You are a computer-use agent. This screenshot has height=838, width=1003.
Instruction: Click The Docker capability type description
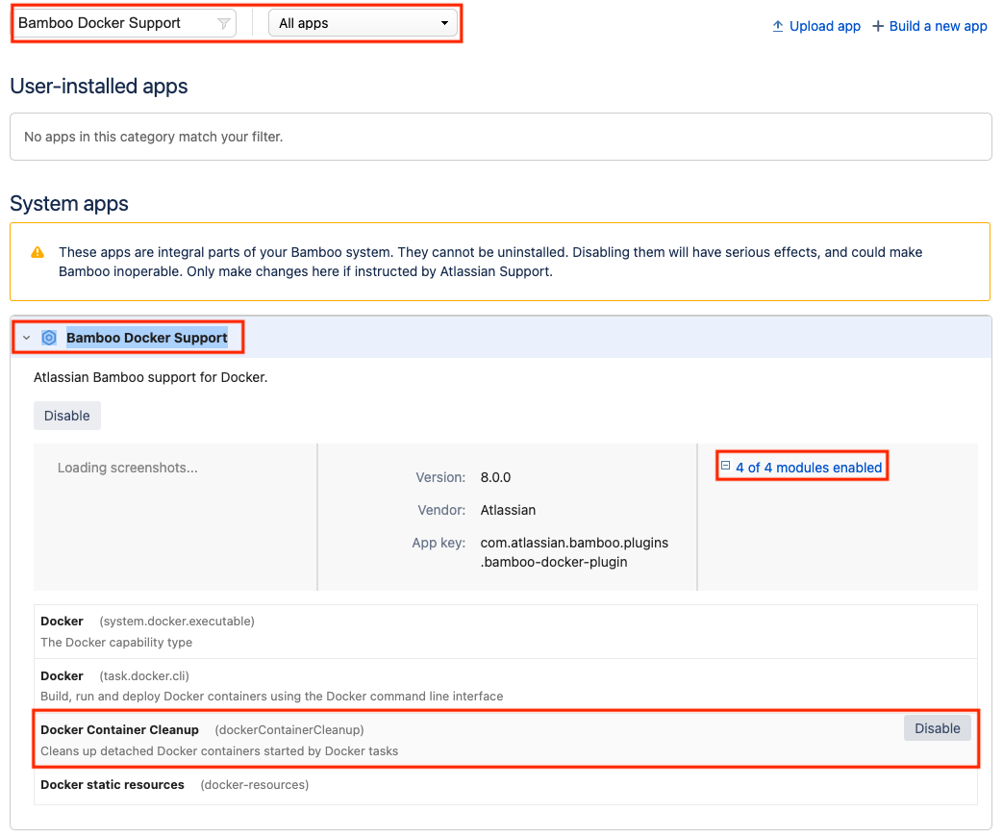coord(116,642)
